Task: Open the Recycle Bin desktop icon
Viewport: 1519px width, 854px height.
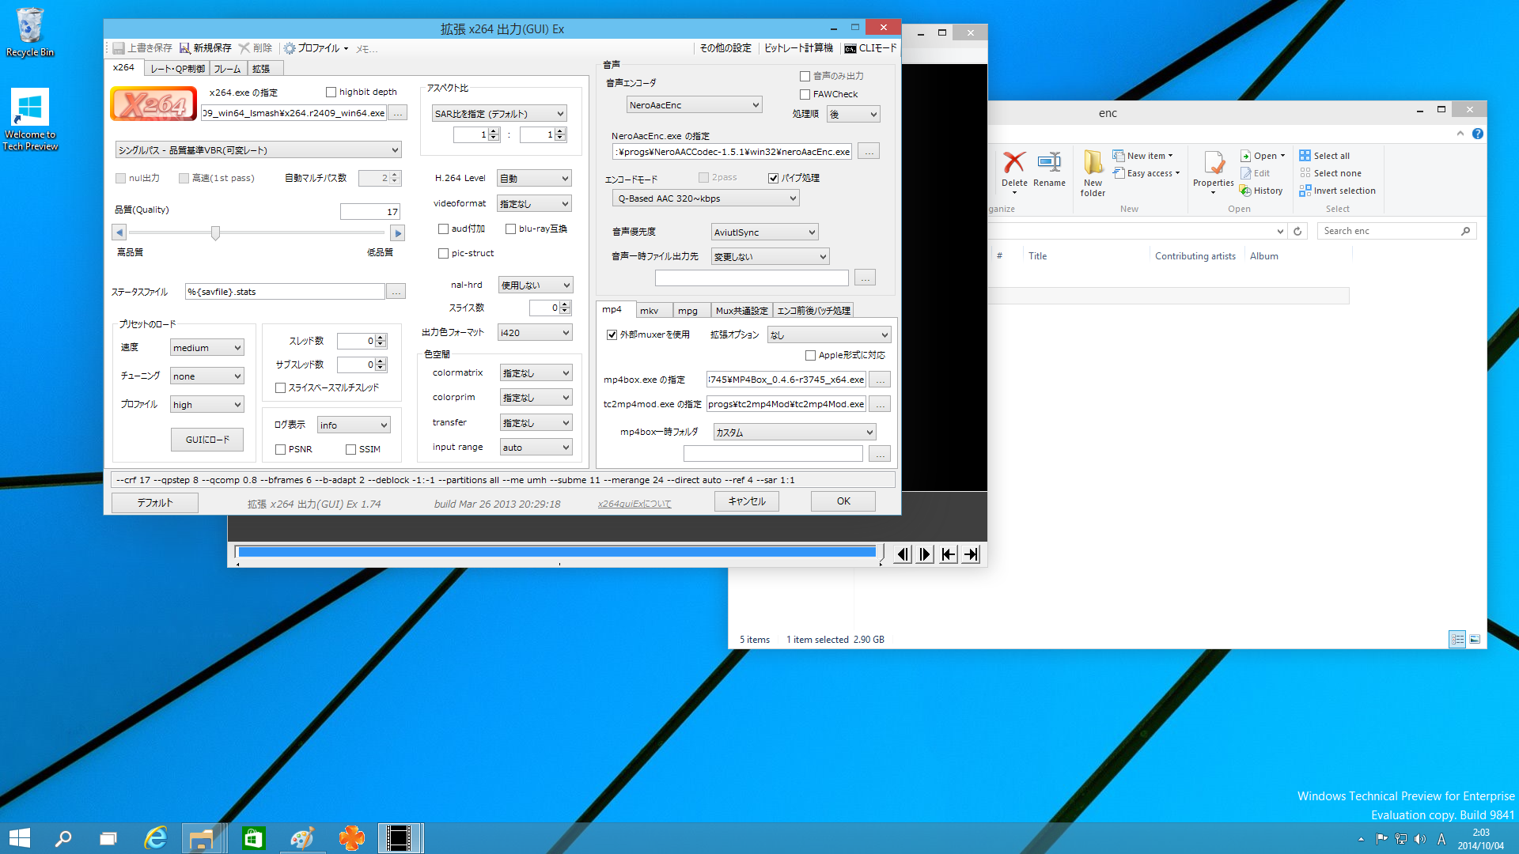Action: (x=30, y=32)
